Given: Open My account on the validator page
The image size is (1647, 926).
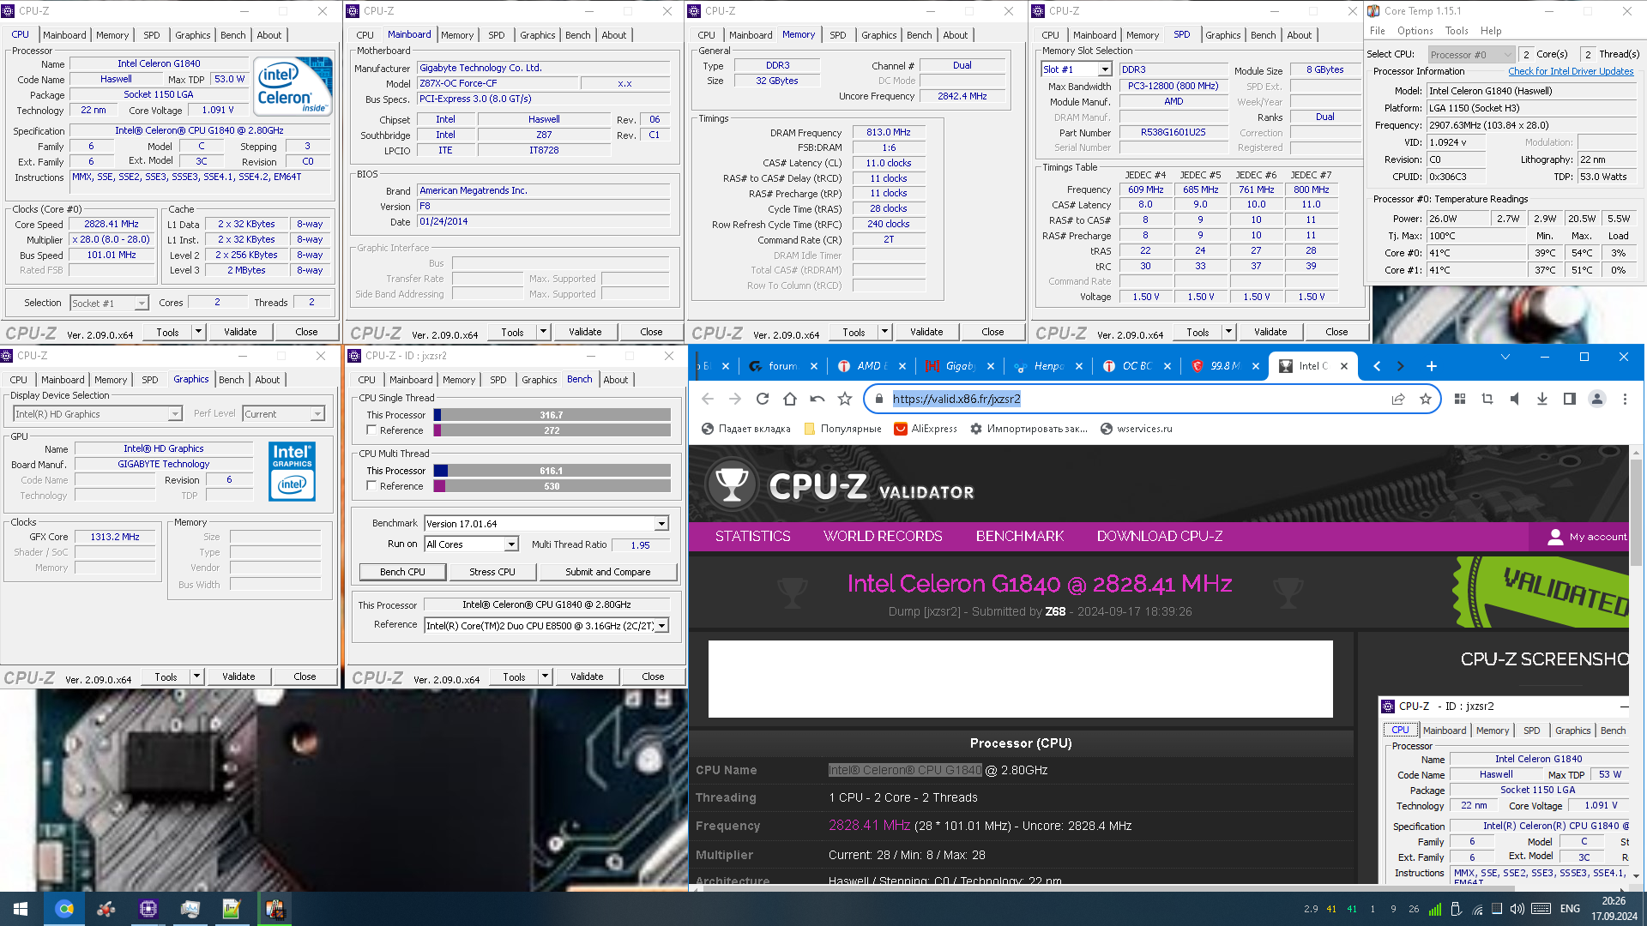Looking at the screenshot, I should click(1586, 537).
